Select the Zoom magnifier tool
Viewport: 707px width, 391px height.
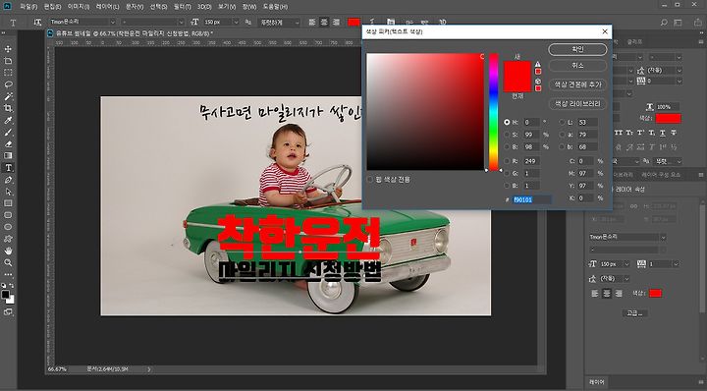pyautogui.click(x=8, y=262)
